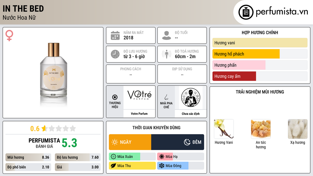
Task: Click the perfumista.vn site name text
Action: click(282, 12)
